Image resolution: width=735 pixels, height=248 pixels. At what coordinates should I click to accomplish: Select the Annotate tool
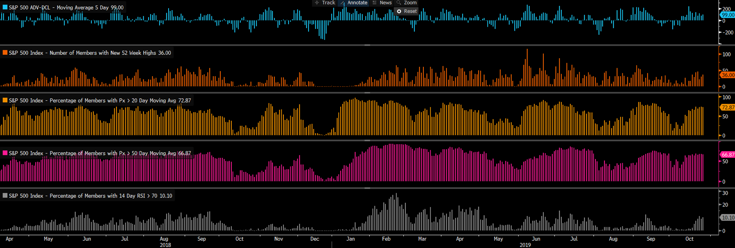[353, 3]
